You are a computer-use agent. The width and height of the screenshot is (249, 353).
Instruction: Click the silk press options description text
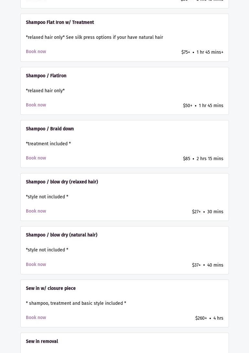(x=94, y=38)
